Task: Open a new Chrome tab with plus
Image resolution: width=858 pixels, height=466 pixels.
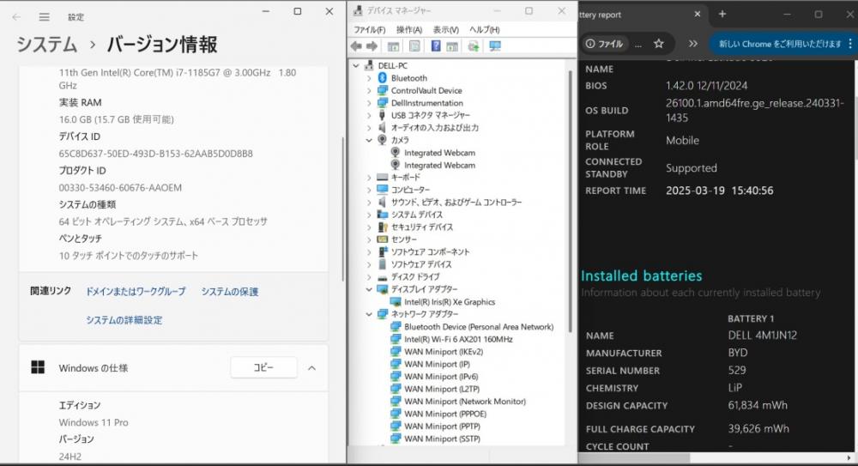Action: (x=722, y=15)
